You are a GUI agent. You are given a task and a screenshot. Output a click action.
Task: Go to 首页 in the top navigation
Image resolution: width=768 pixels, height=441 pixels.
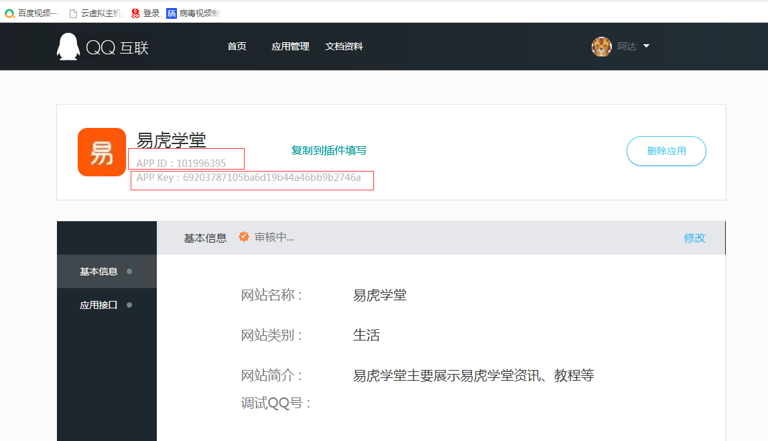(237, 47)
